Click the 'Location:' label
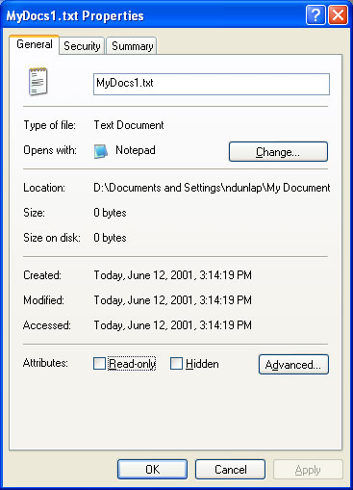The height and width of the screenshot is (490, 353). coord(44,188)
